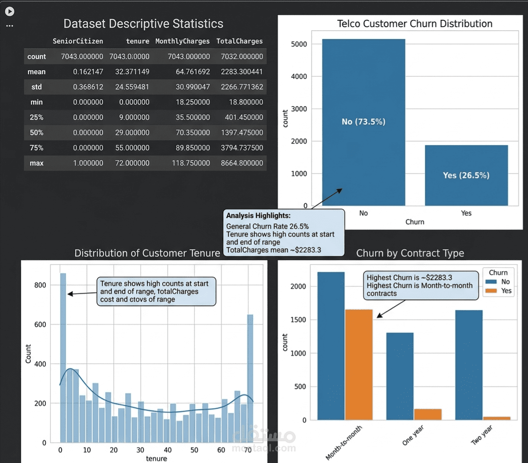This screenshot has height=463, width=528.
Task: Select the MonthlyCharges min value 18.250000
Action: point(193,102)
